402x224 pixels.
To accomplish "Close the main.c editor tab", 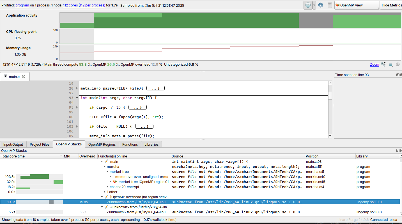I will [x=23, y=77].
